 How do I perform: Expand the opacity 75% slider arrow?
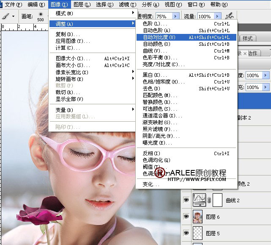[175, 17]
